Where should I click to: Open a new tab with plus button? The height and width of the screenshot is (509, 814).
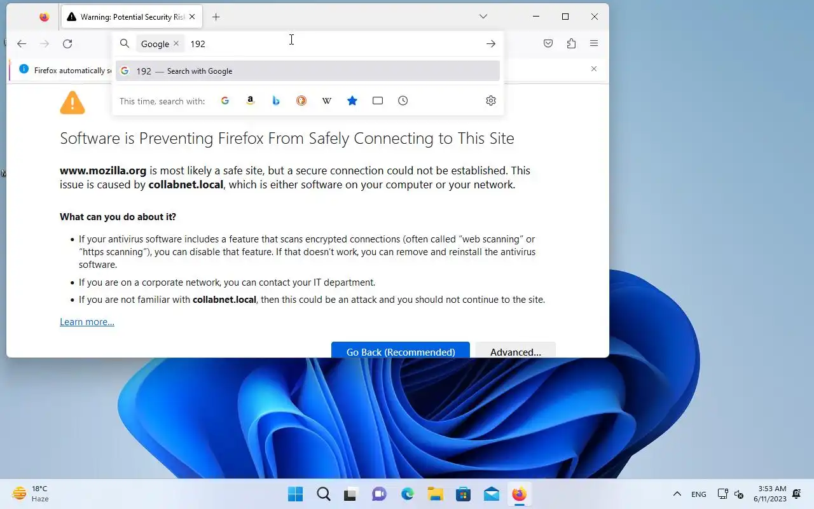tap(216, 17)
